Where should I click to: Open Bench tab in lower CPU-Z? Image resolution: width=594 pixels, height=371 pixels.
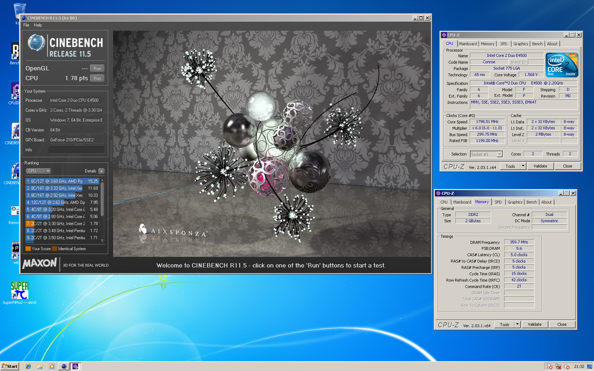[x=532, y=202]
